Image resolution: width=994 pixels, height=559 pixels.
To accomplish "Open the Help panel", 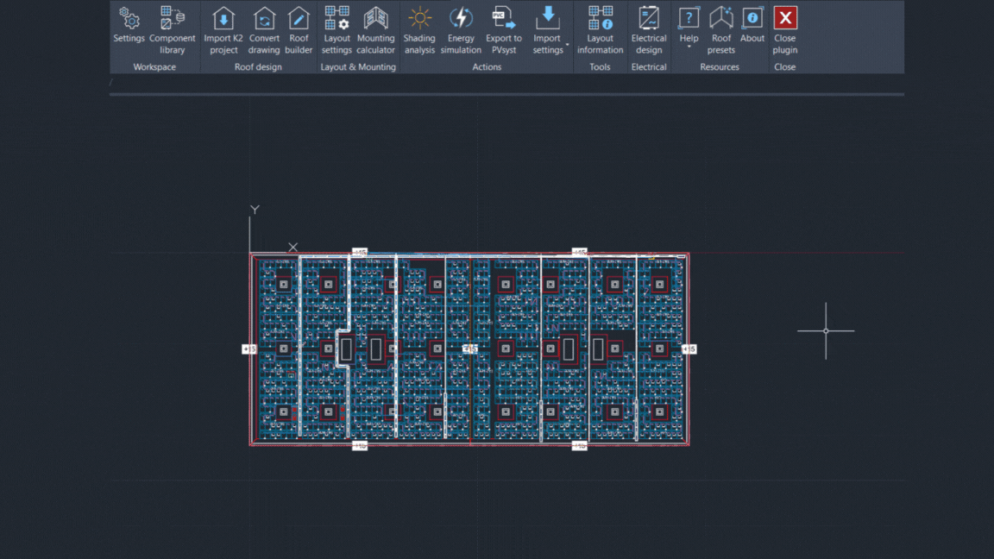I will coord(689,24).
